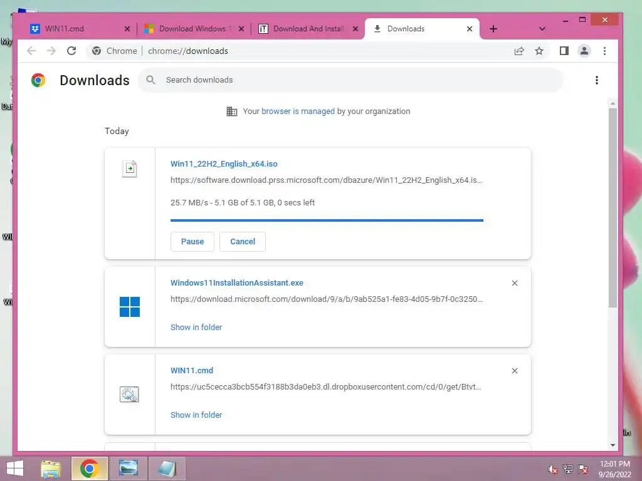Open Windows11InstallationAssistant.exe link
The image size is (642, 481).
click(236, 282)
